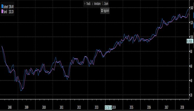The height and width of the screenshot is (111, 194).
Task: Click the Aggiorn refresh icon
Action: coord(102,11)
